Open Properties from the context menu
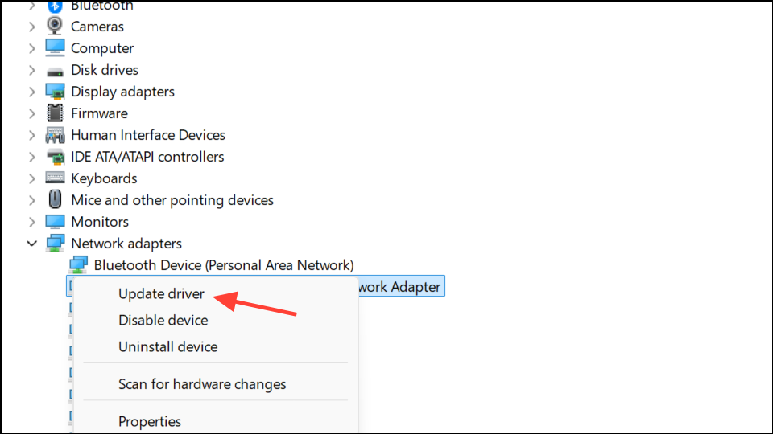Viewport: 773px width, 434px height. point(150,421)
